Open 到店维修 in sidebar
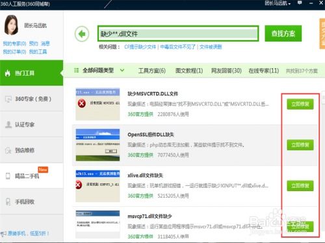This screenshot has height=243, width=325. pyautogui.click(x=31, y=150)
